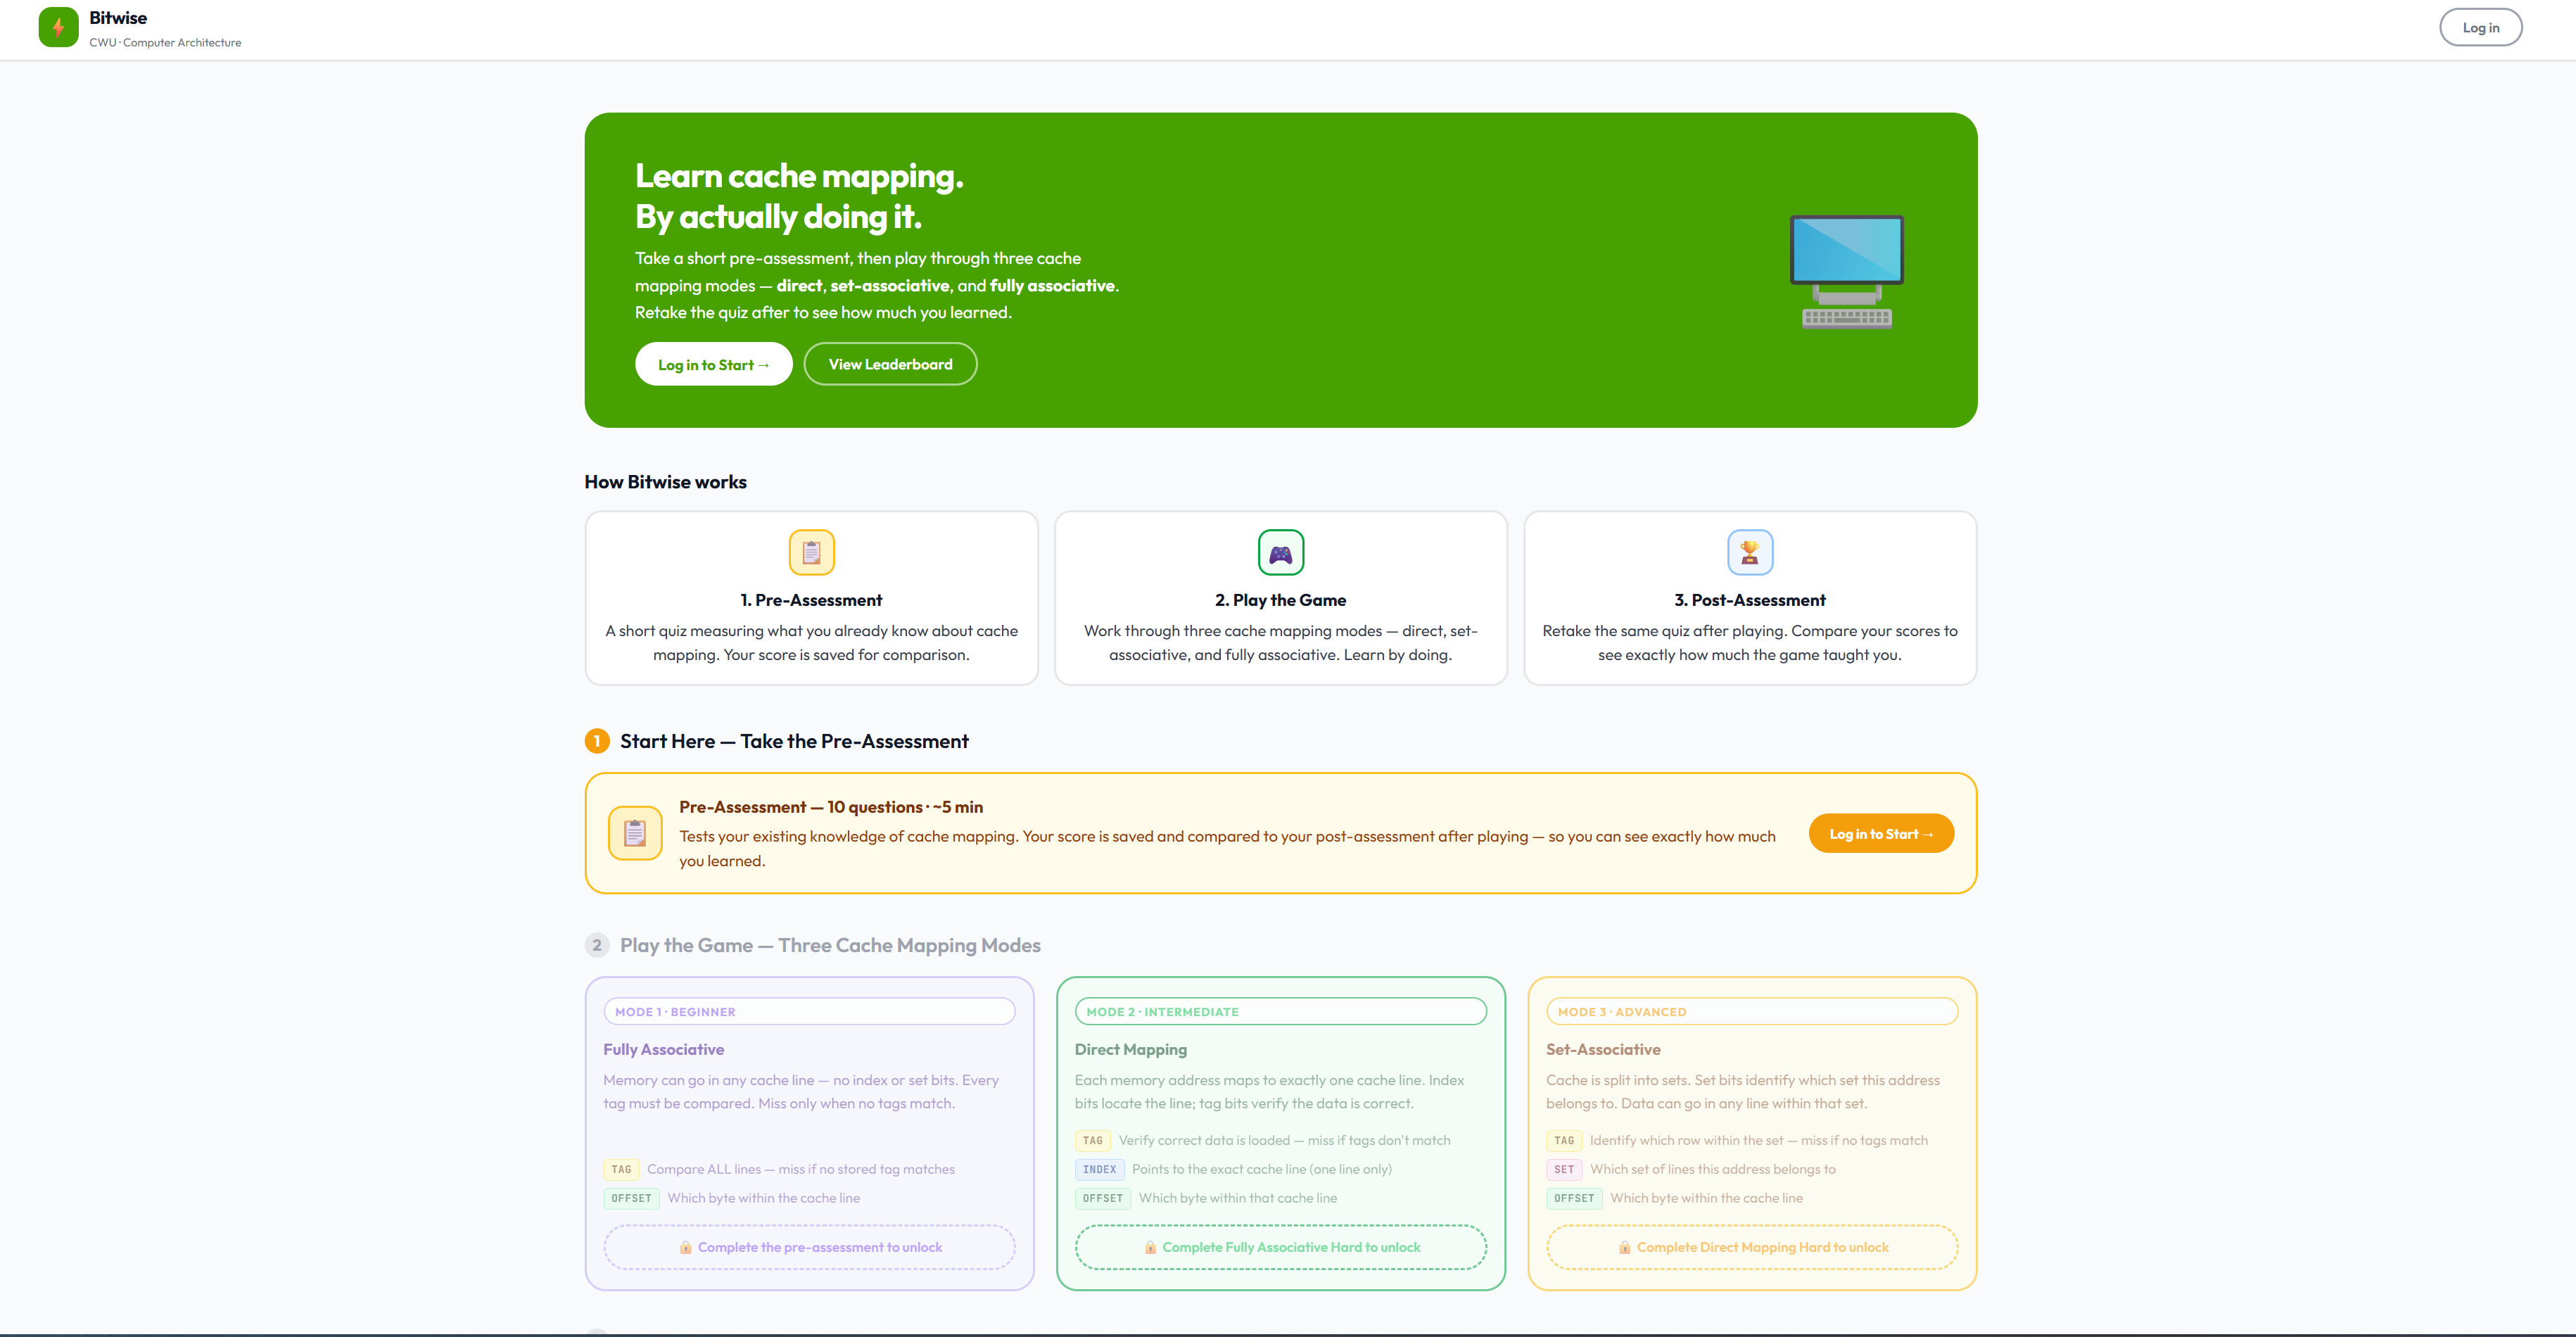Select Mode 3 Advanced label pill
Viewport: 2576px width, 1337px height.
coord(1752,1012)
